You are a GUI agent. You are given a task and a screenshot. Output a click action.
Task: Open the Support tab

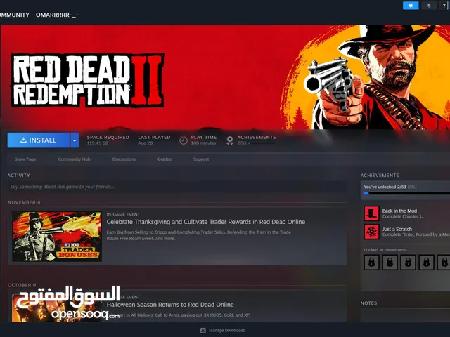pos(201,159)
